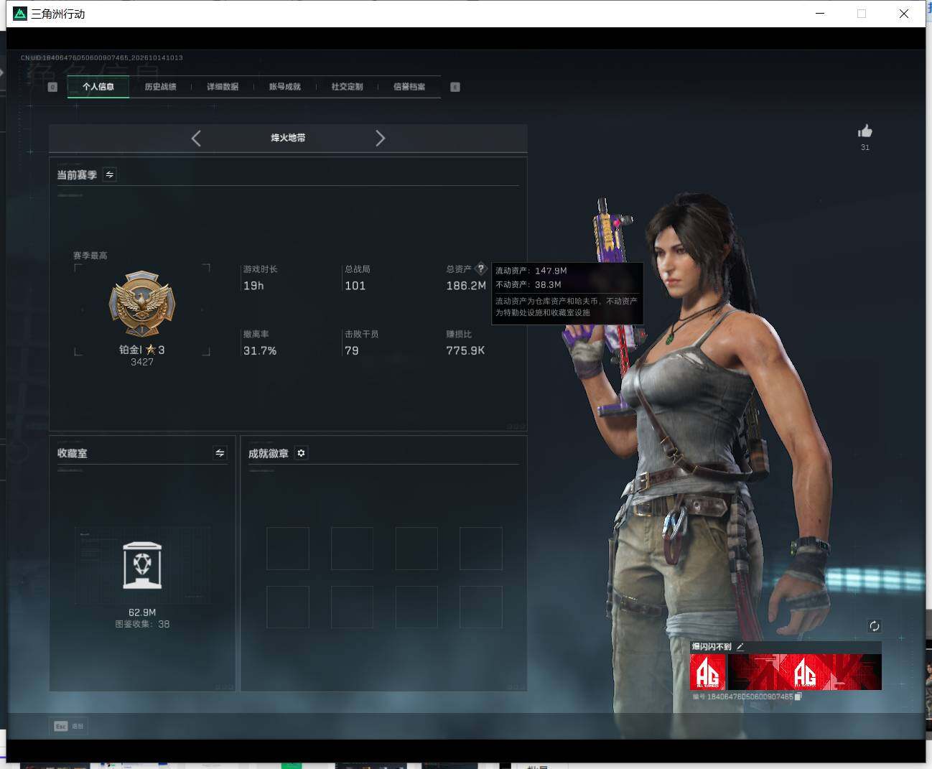Open the collection room showcase icon
This screenshot has width=932, height=769.
pyautogui.click(x=142, y=565)
